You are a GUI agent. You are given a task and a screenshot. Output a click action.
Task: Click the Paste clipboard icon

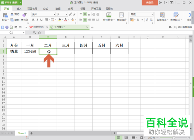(5, 15)
